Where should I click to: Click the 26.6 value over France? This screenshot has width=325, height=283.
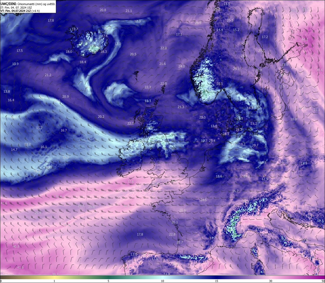[x=183, y=210]
